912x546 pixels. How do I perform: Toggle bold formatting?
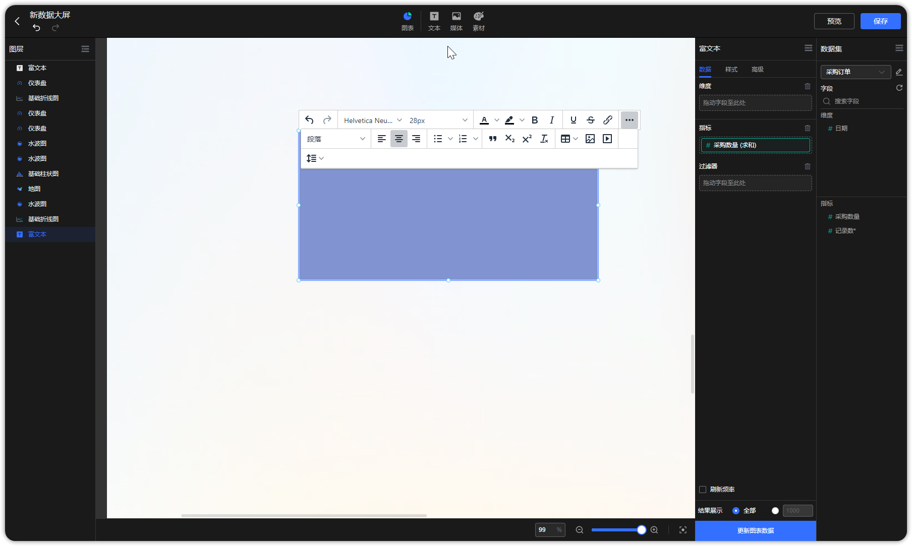point(535,120)
